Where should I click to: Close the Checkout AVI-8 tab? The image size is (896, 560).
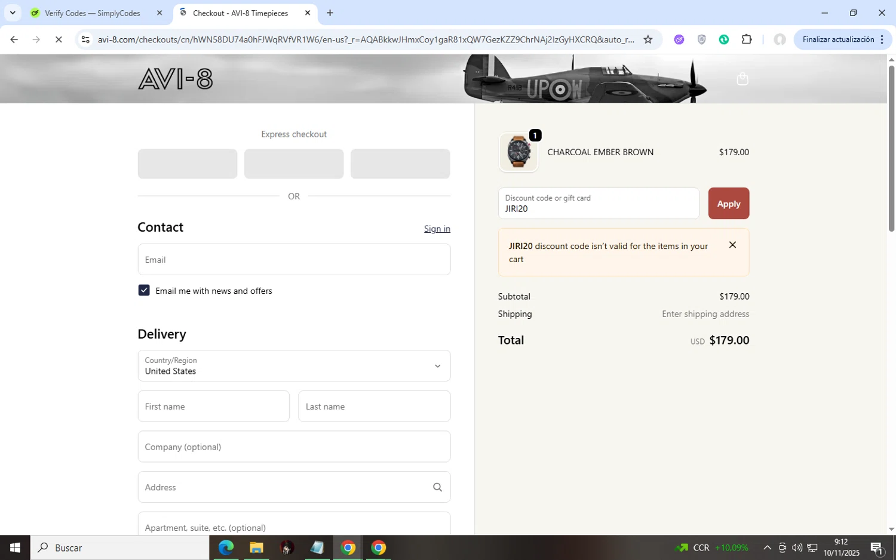(x=308, y=13)
